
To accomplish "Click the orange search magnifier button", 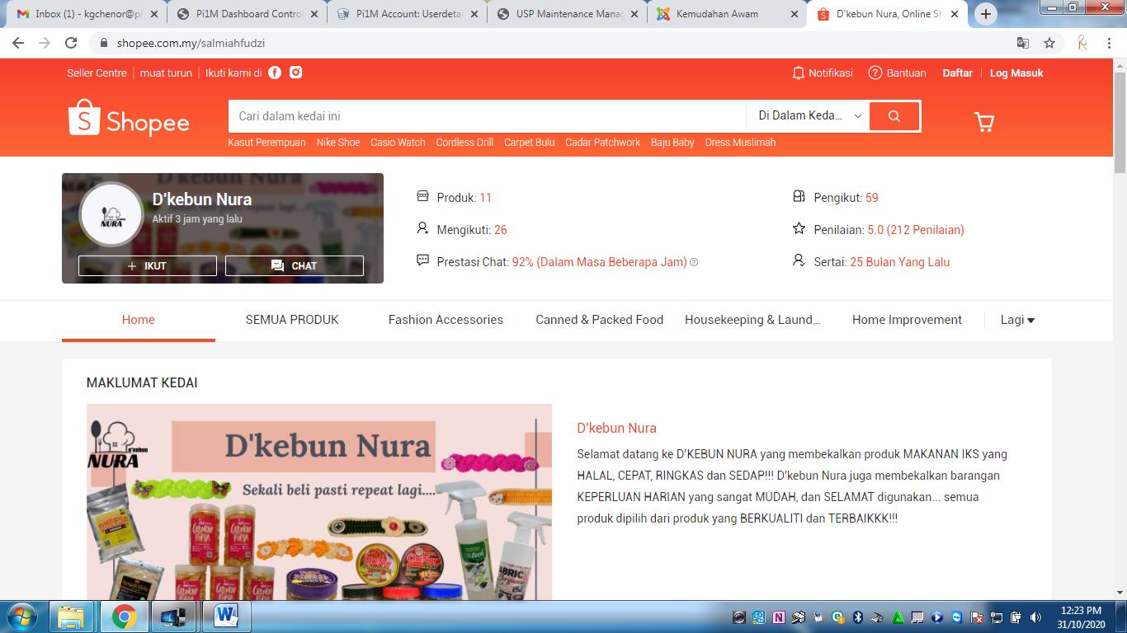I will click(894, 116).
